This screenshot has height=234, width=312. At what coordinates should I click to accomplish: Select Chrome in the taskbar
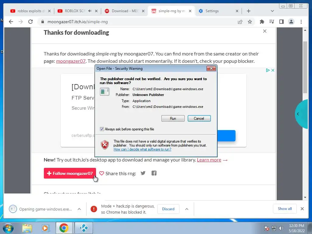coord(64,228)
